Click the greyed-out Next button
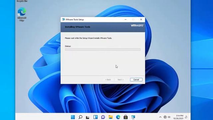The image size is (213, 120). (x=120, y=80)
